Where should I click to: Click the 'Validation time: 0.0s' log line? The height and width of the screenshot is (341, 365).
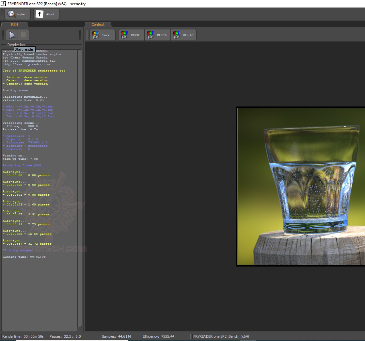tap(23, 100)
